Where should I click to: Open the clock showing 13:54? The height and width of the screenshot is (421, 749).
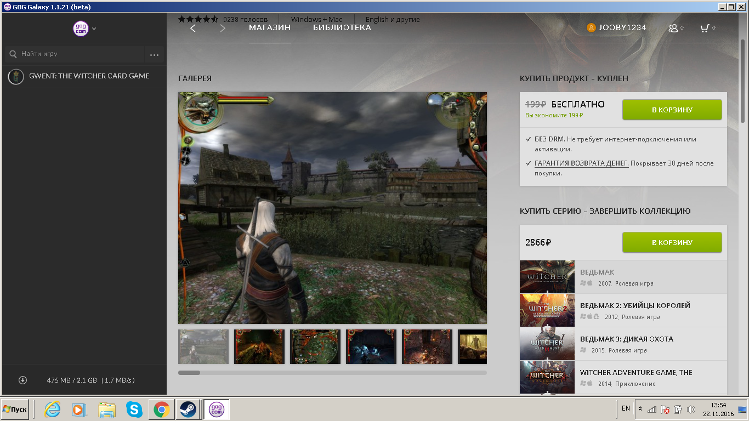click(718, 409)
